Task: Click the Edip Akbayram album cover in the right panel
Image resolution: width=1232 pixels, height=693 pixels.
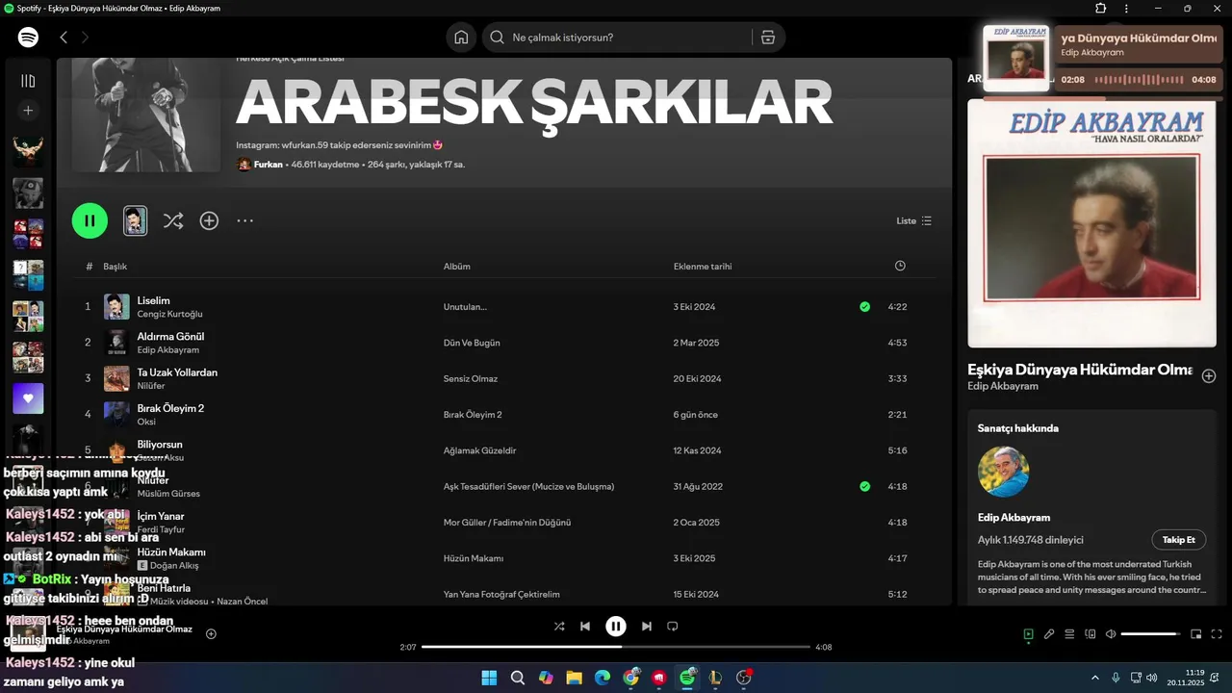Action: tap(1091, 223)
